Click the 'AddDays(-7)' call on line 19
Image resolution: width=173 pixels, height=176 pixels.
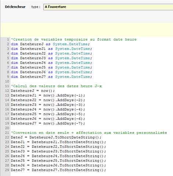coord(70,124)
